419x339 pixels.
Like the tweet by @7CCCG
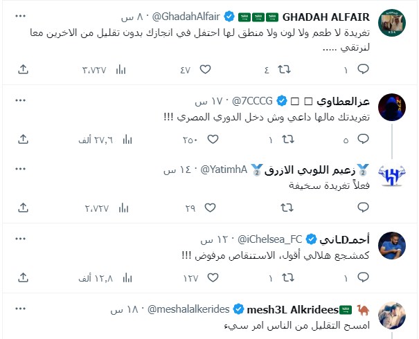205,139
